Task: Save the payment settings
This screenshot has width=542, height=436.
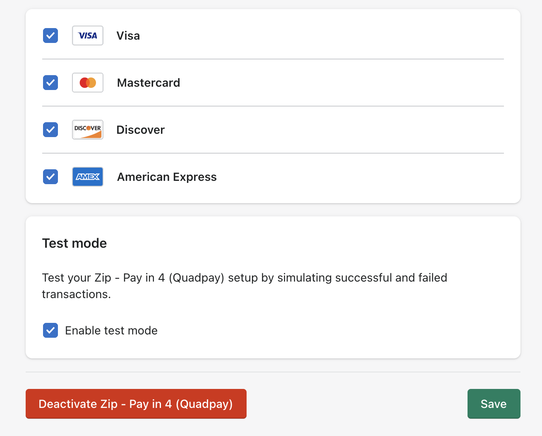Action: point(494,404)
